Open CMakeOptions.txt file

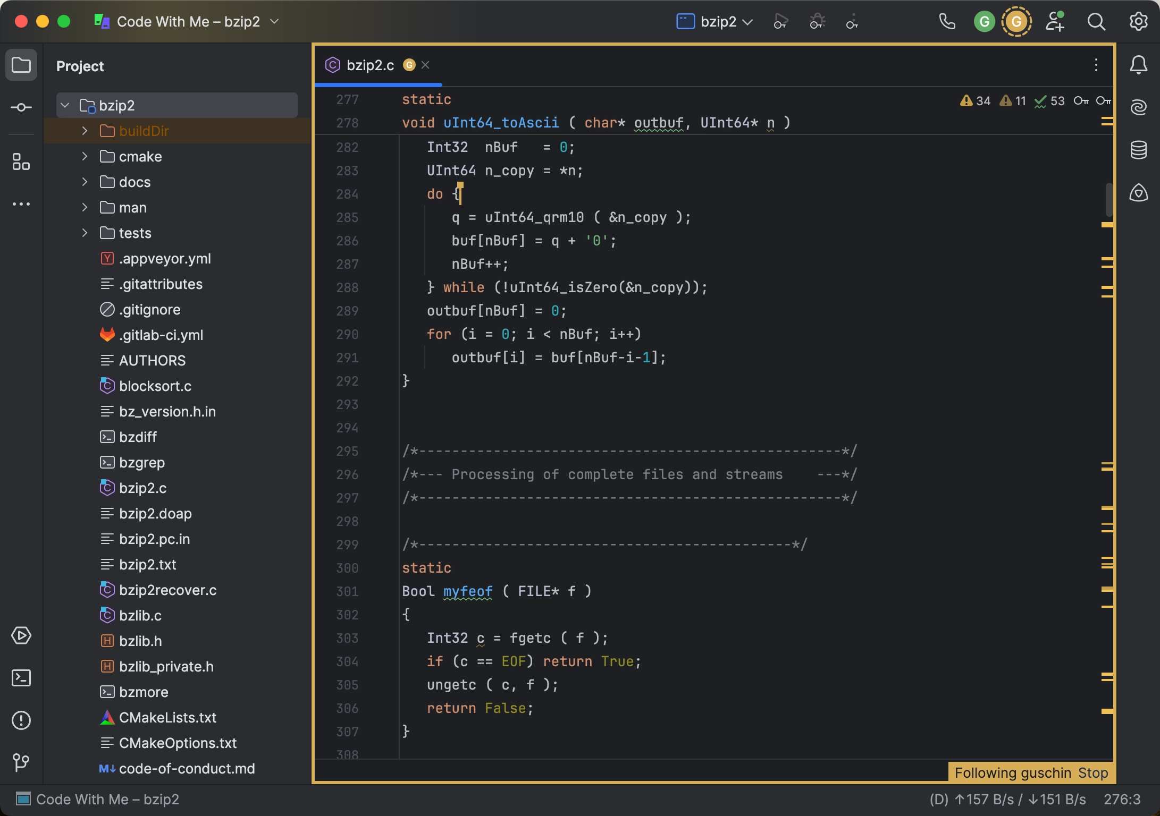coord(178,743)
